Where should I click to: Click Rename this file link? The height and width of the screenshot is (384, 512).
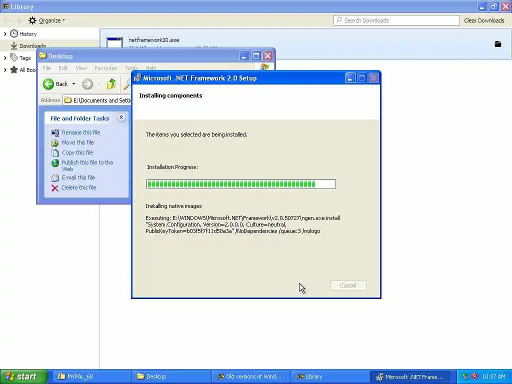[x=81, y=132]
